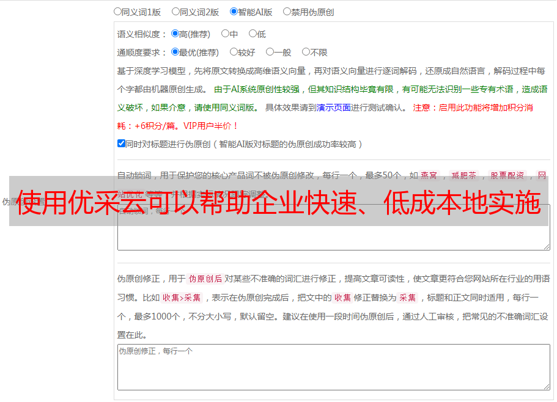
Task: Click the 置在此。 closing line
Action: tap(132, 335)
